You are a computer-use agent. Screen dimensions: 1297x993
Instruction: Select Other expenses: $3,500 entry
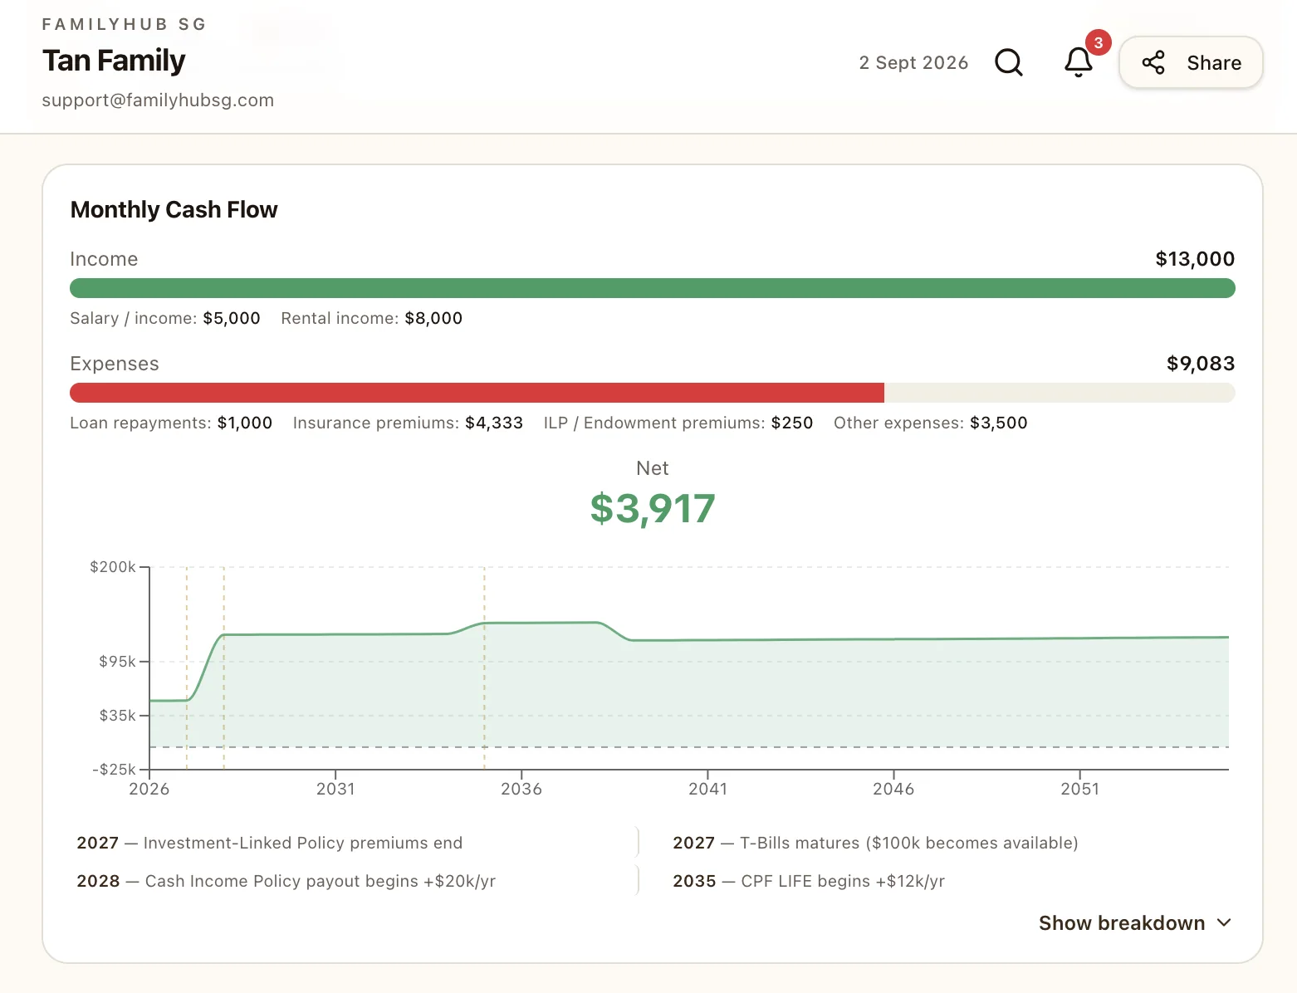[931, 423]
